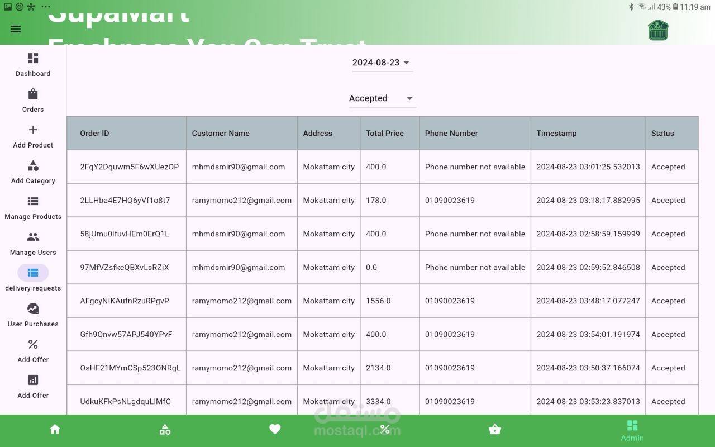
Task: Click the Address column header
Action: (317, 133)
